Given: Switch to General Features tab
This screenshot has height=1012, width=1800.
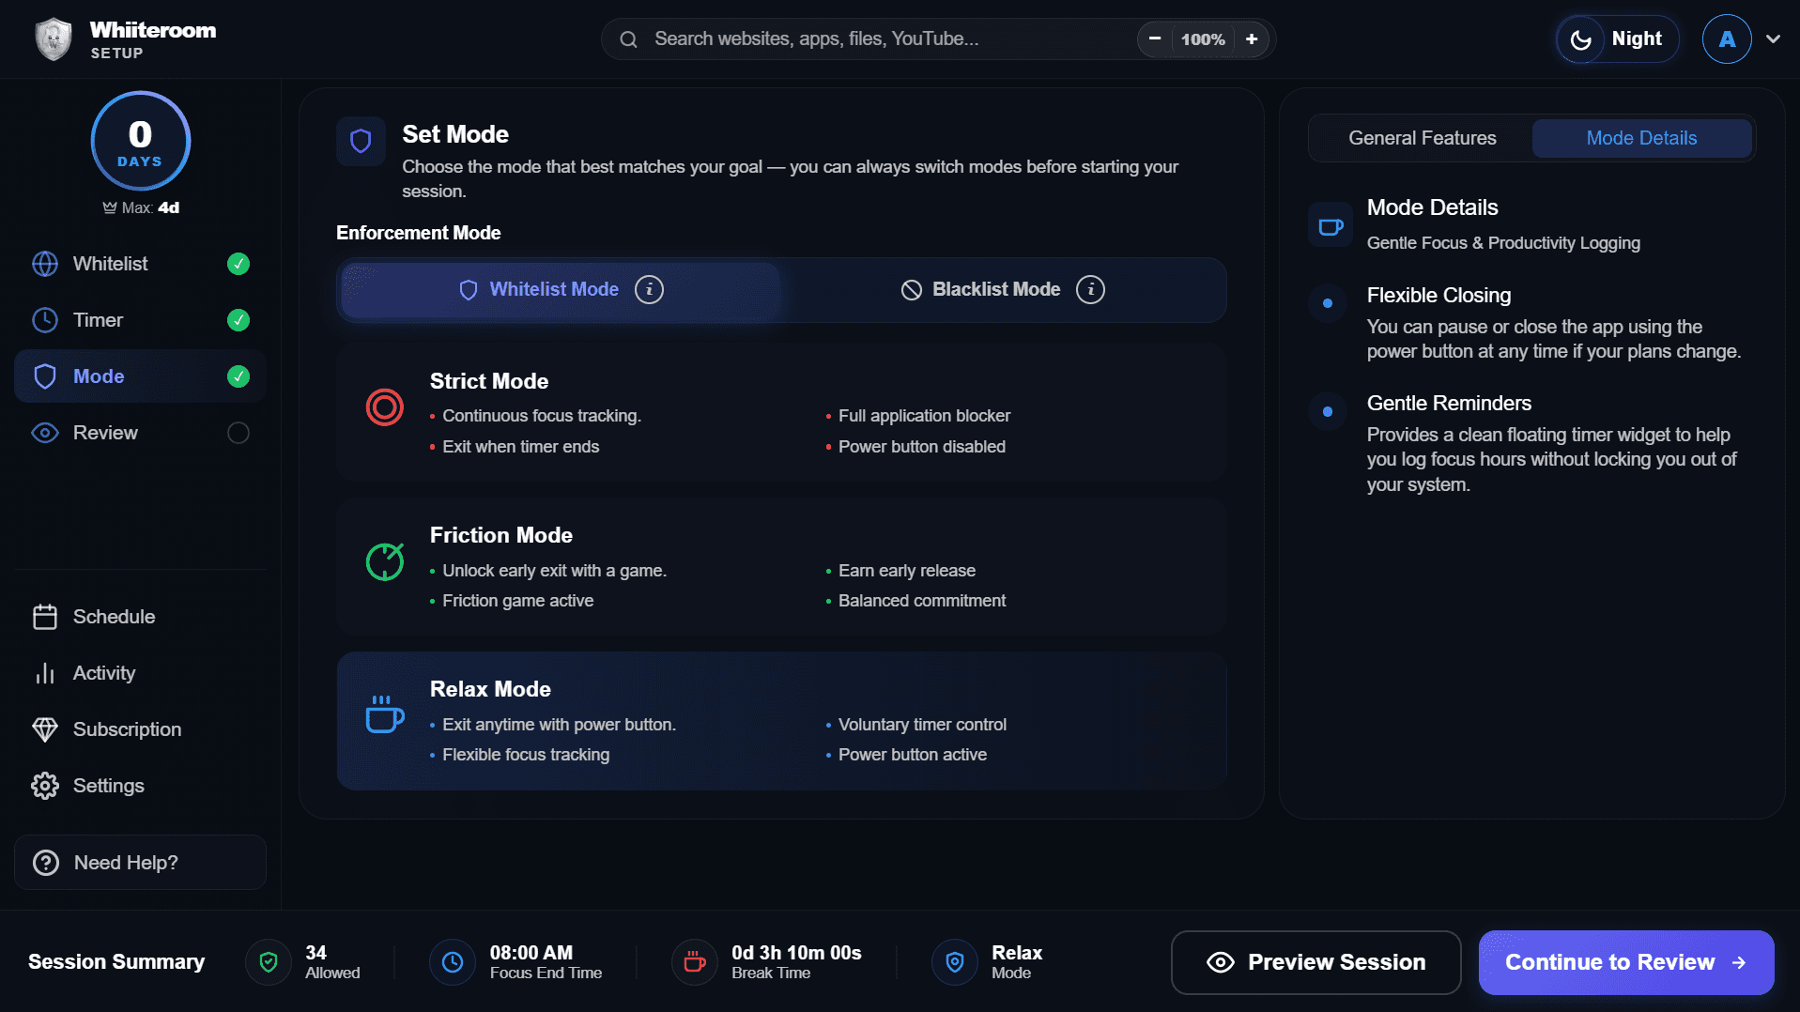Looking at the screenshot, I should 1422,138.
